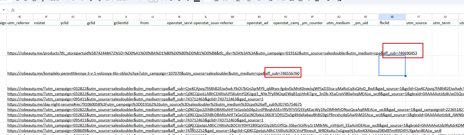Select column IM header
This screenshot has width=464, height=135.
pyautogui.click(x=233, y=17)
